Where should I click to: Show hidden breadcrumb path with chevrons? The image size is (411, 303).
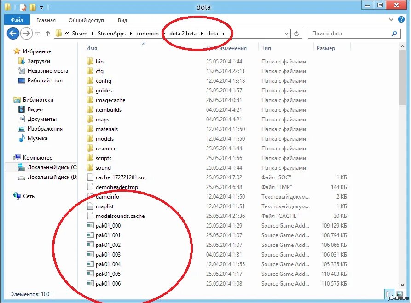click(67, 33)
